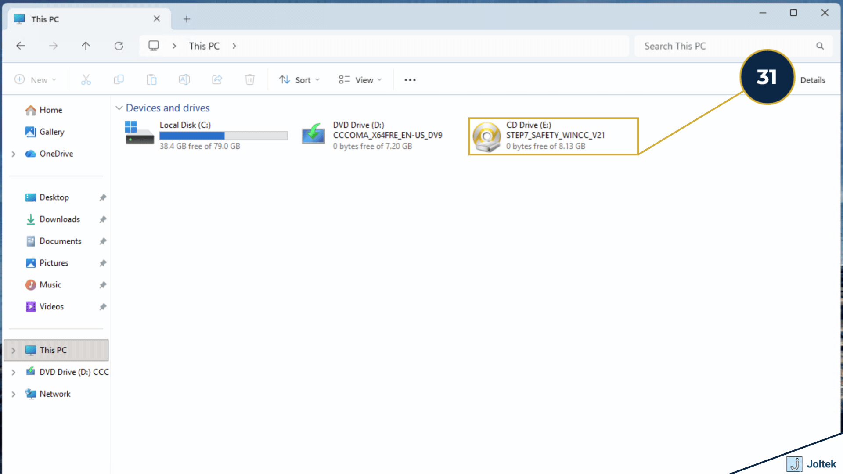This screenshot has height=474, width=843.
Task: Select CD Drive (E:) STEP7_SAFETY_WINCC_V21
Action: (x=553, y=136)
